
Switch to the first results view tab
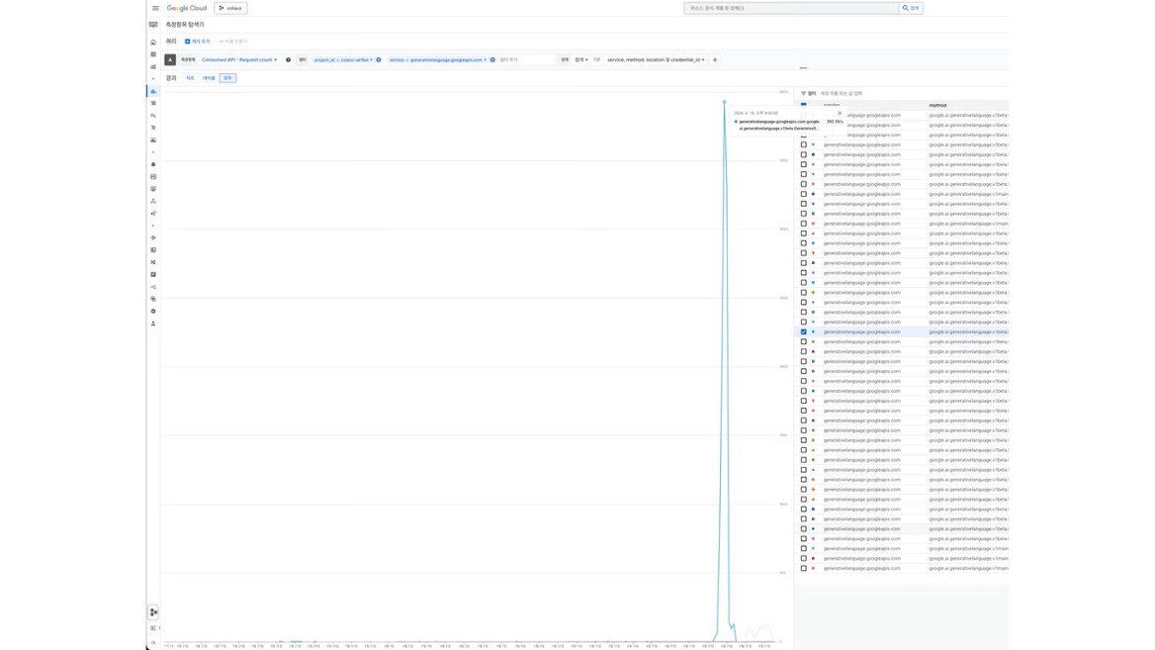[x=190, y=78]
